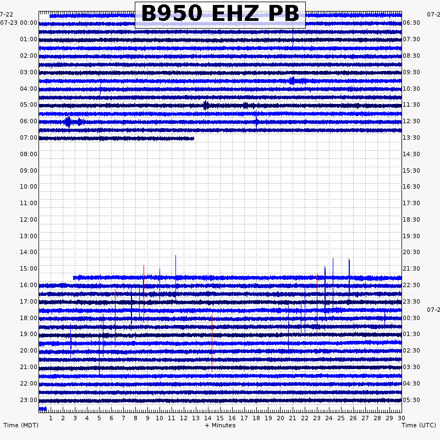Screen dimensions: 440x440
Task: Click minute "10" on the bottom axis
Action: (159, 419)
